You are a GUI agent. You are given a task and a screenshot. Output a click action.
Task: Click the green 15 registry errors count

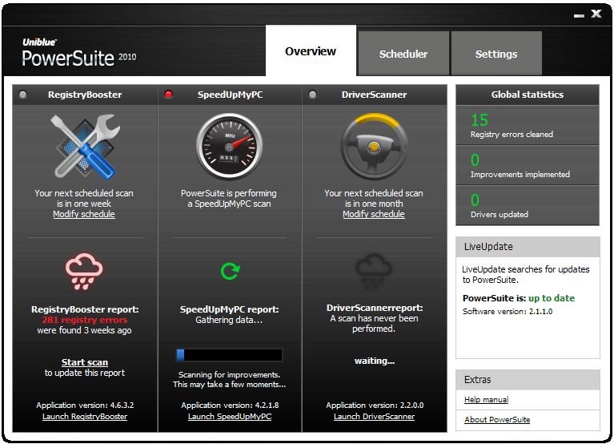coord(480,120)
